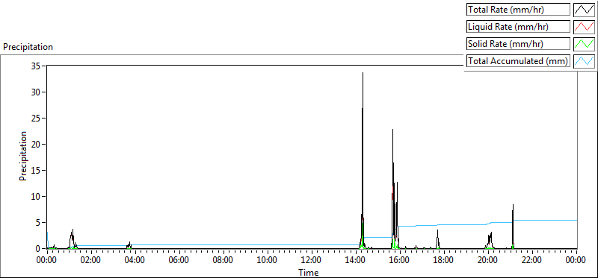Click the Total Rate black line sample
Image resolution: width=598 pixels, height=278 pixels.
tap(584, 10)
